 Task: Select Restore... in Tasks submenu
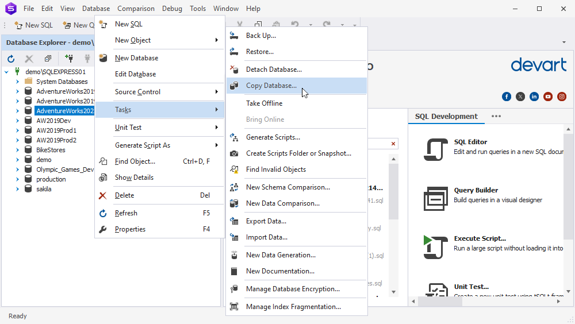coord(297,52)
